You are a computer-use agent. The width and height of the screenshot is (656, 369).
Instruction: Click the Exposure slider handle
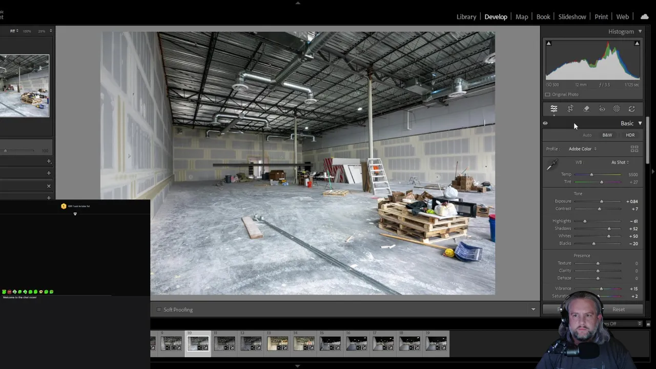tap(602, 201)
